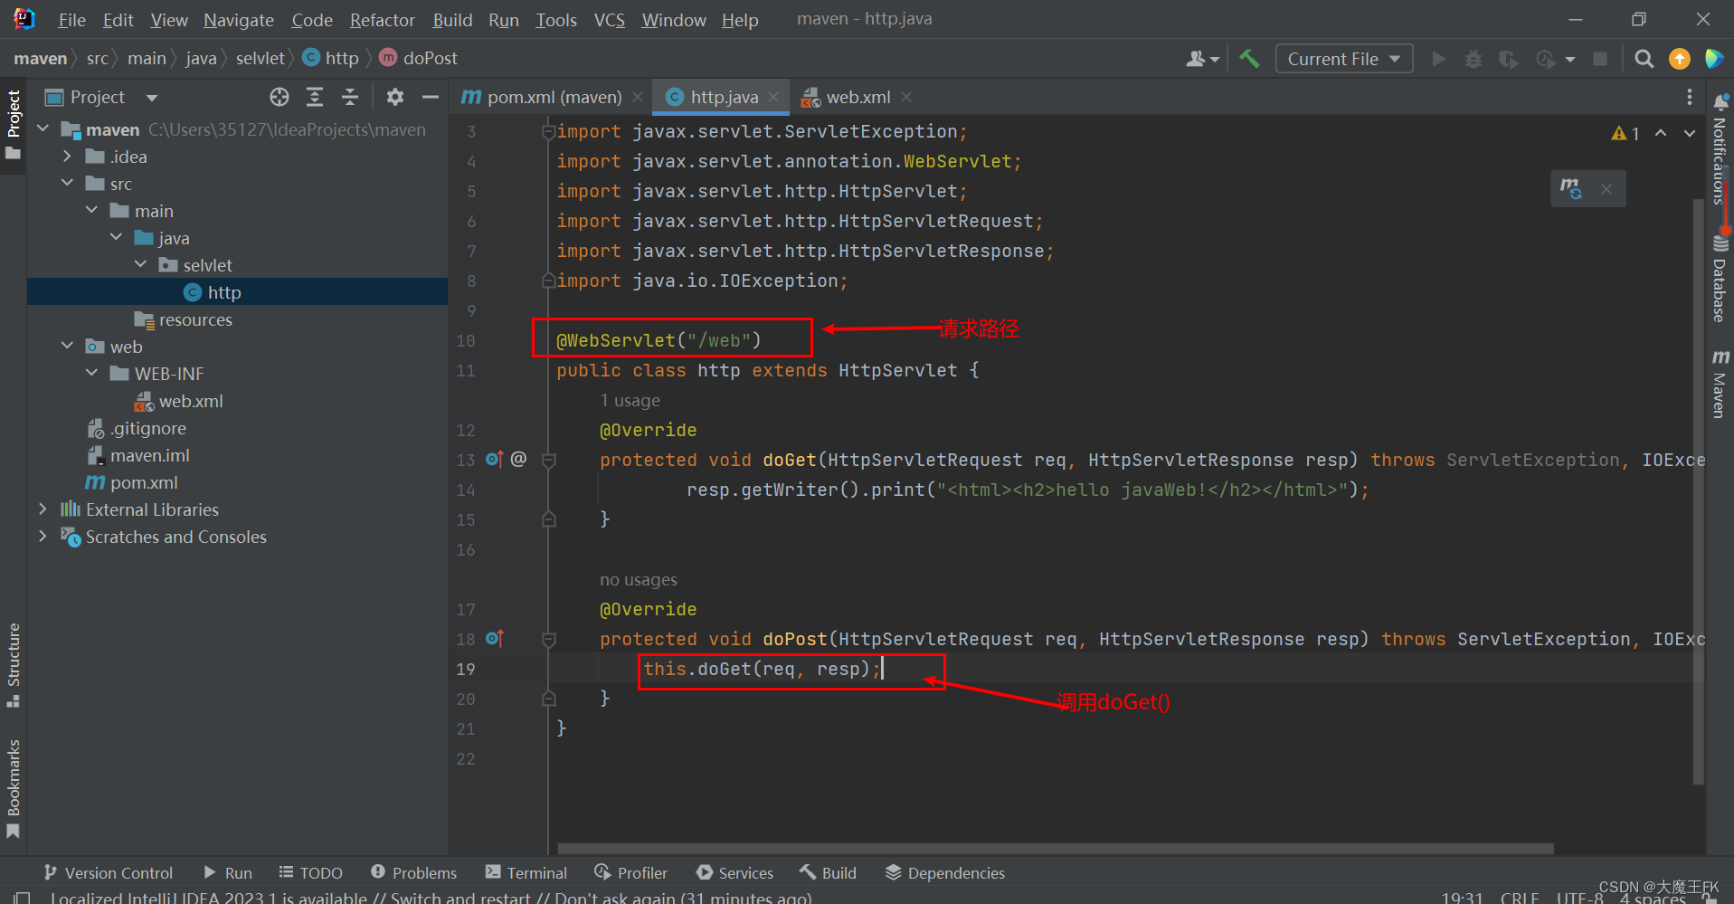Expand the .idea folder
Screen dimensions: 1734x904
[x=67, y=157]
